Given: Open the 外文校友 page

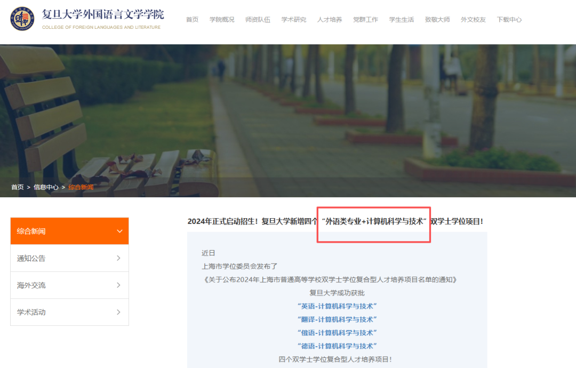Looking at the screenshot, I should [473, 20].
